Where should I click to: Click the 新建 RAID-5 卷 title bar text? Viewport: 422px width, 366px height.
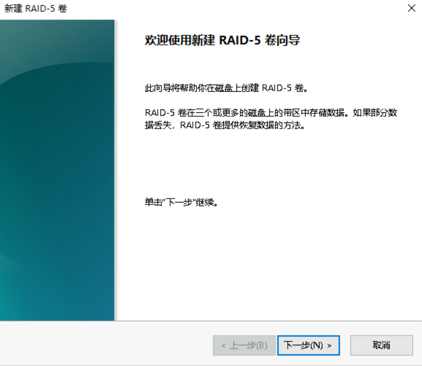tap(36, 8)
